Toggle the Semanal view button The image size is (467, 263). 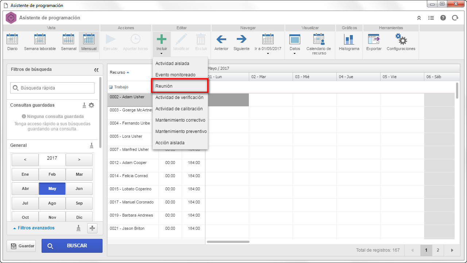69,42
